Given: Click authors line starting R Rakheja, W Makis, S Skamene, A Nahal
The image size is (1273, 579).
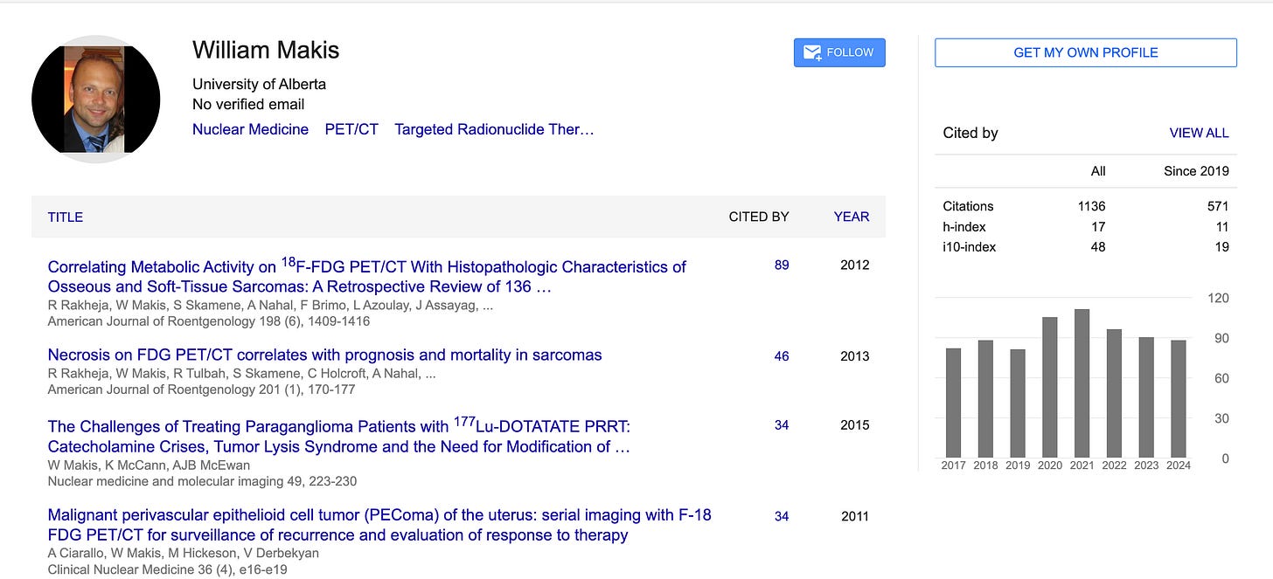Looking at the screenshot, I should (x=270, y=306).
